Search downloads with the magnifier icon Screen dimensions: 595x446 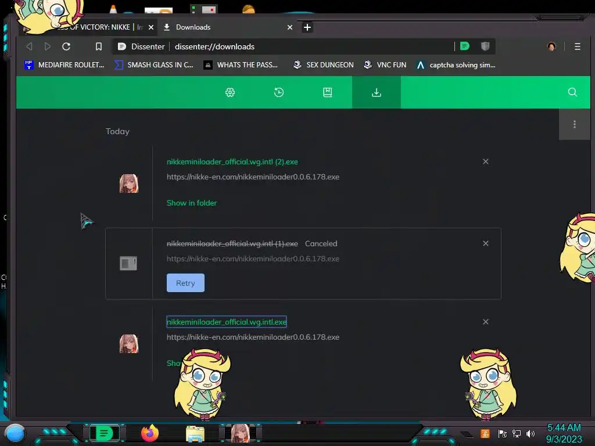572,92
